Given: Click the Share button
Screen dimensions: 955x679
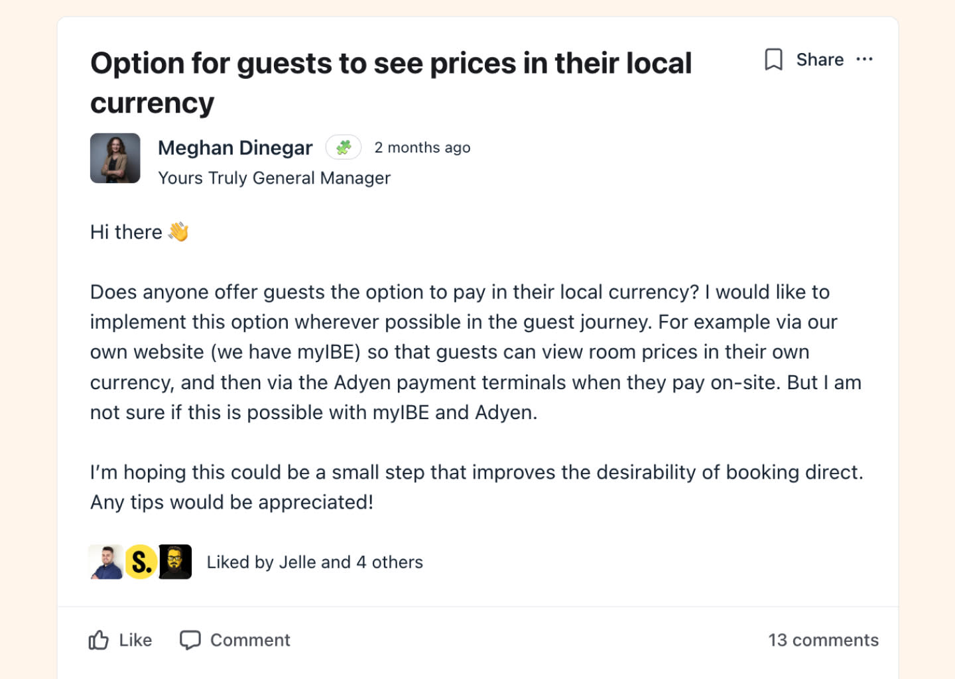Looking at the screenshot, I should [x=820, y=60].
